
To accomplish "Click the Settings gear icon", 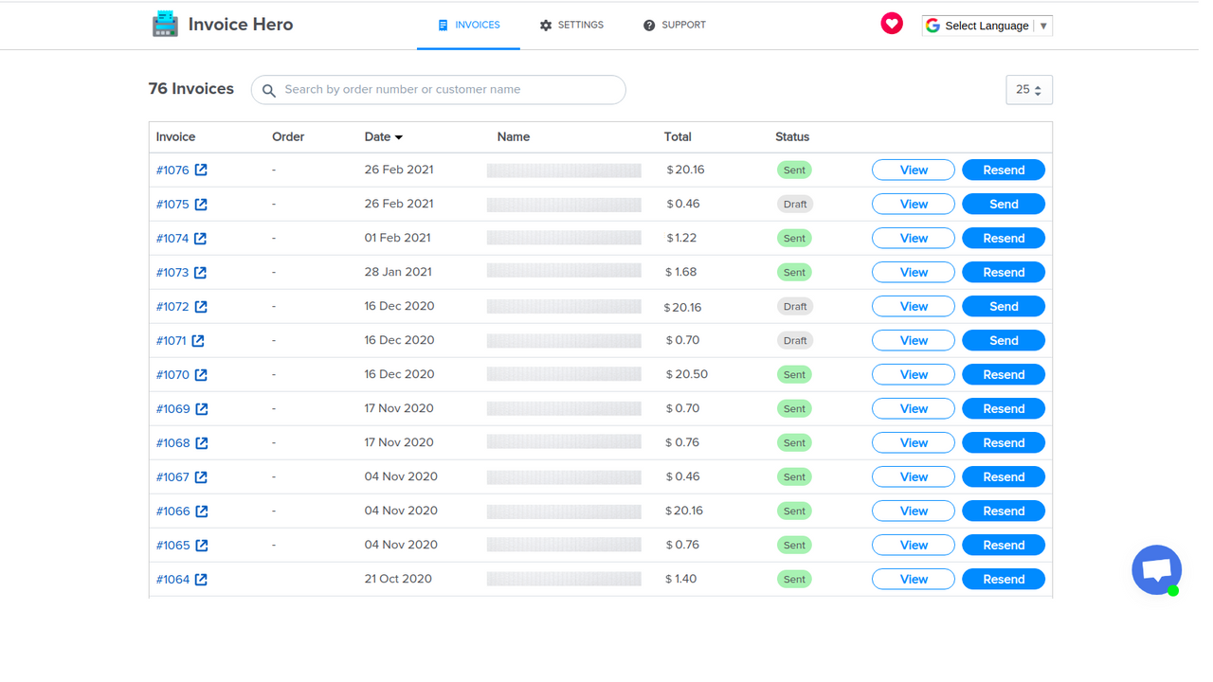I will click(x=544, y=25).
